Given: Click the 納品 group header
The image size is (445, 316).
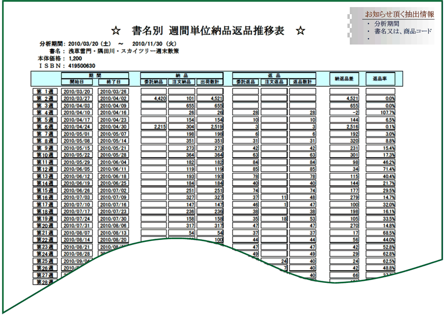Looking at the screenshot, I should pyautogui.click(x=182, y=75).
